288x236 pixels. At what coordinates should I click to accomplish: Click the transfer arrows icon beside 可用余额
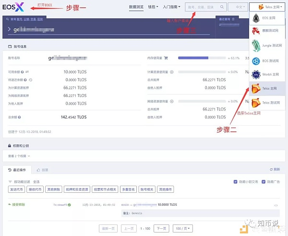coord(27,72)
